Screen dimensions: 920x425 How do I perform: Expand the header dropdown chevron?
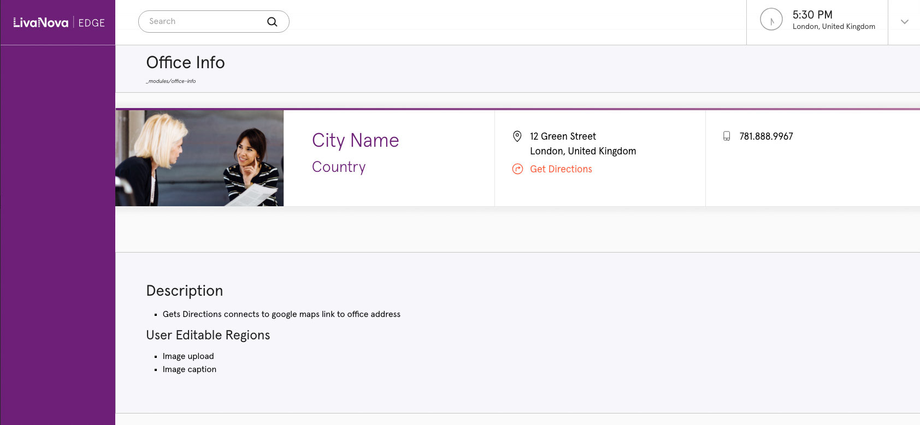905,22
